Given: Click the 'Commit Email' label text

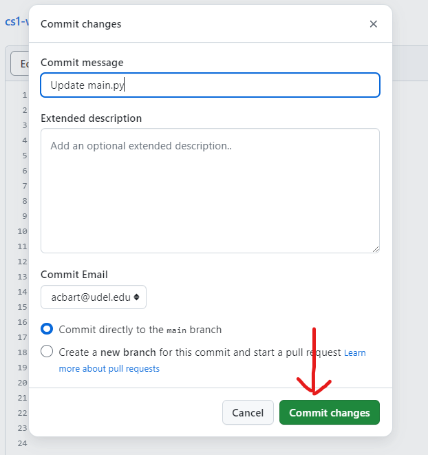Looking at the screenshot, I should [74, 275].
